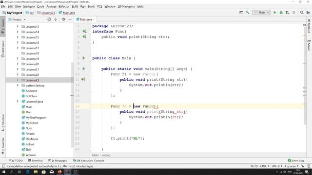The height and width of the screenshot is (175, 312).
Task: Open Mail app from taskbar
Action: [x=52, y=172]
